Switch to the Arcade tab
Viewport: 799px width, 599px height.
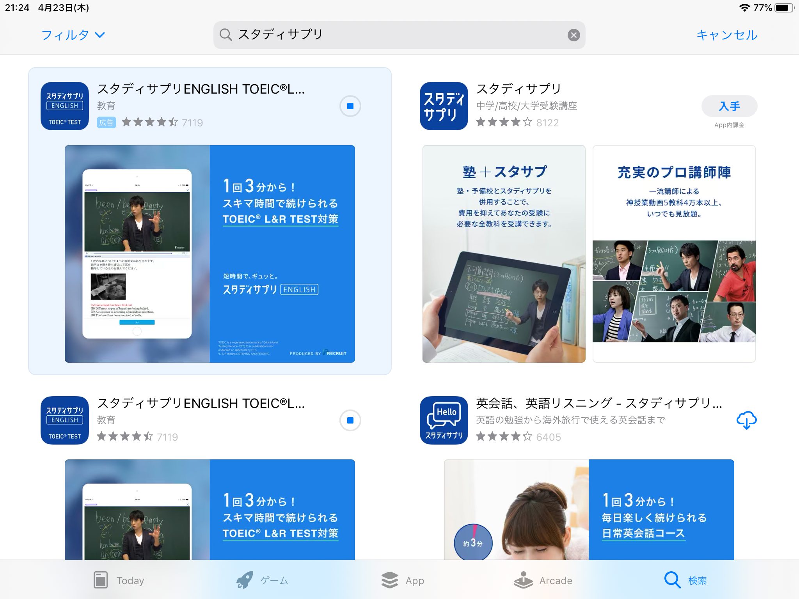[x=543, y=580]
